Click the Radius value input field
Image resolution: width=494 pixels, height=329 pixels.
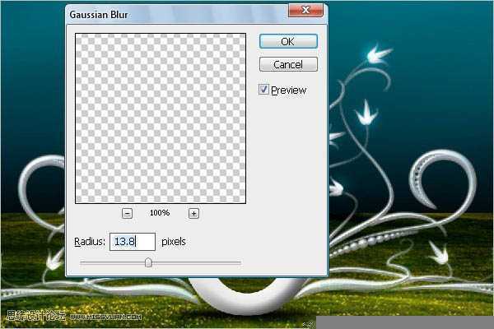133,242
